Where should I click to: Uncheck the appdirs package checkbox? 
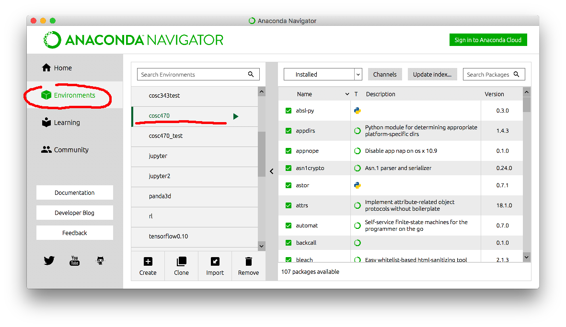tap(289, 131)
